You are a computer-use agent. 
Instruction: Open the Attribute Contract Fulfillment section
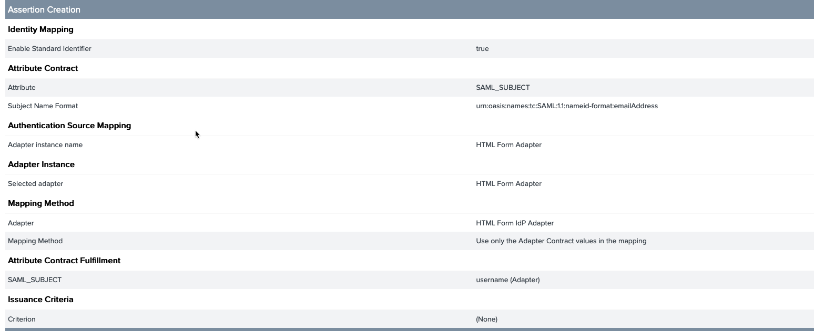[64, 261]
